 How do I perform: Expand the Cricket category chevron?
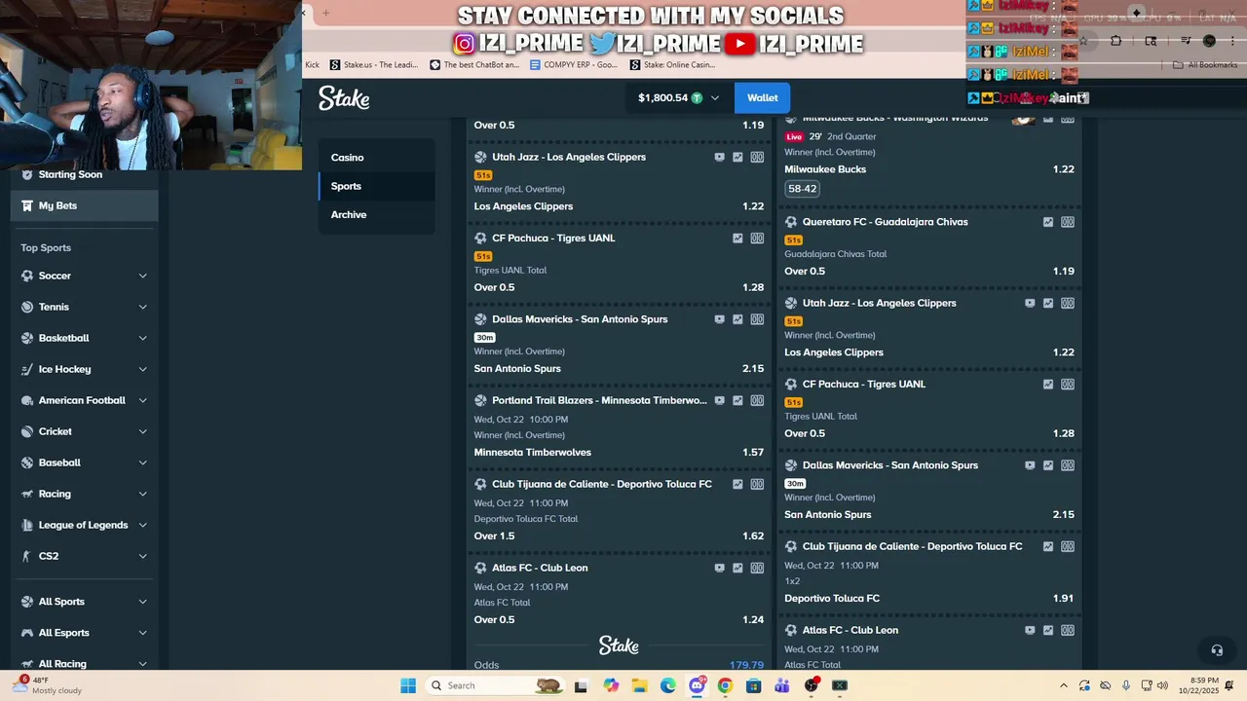(x=142, y=431)
